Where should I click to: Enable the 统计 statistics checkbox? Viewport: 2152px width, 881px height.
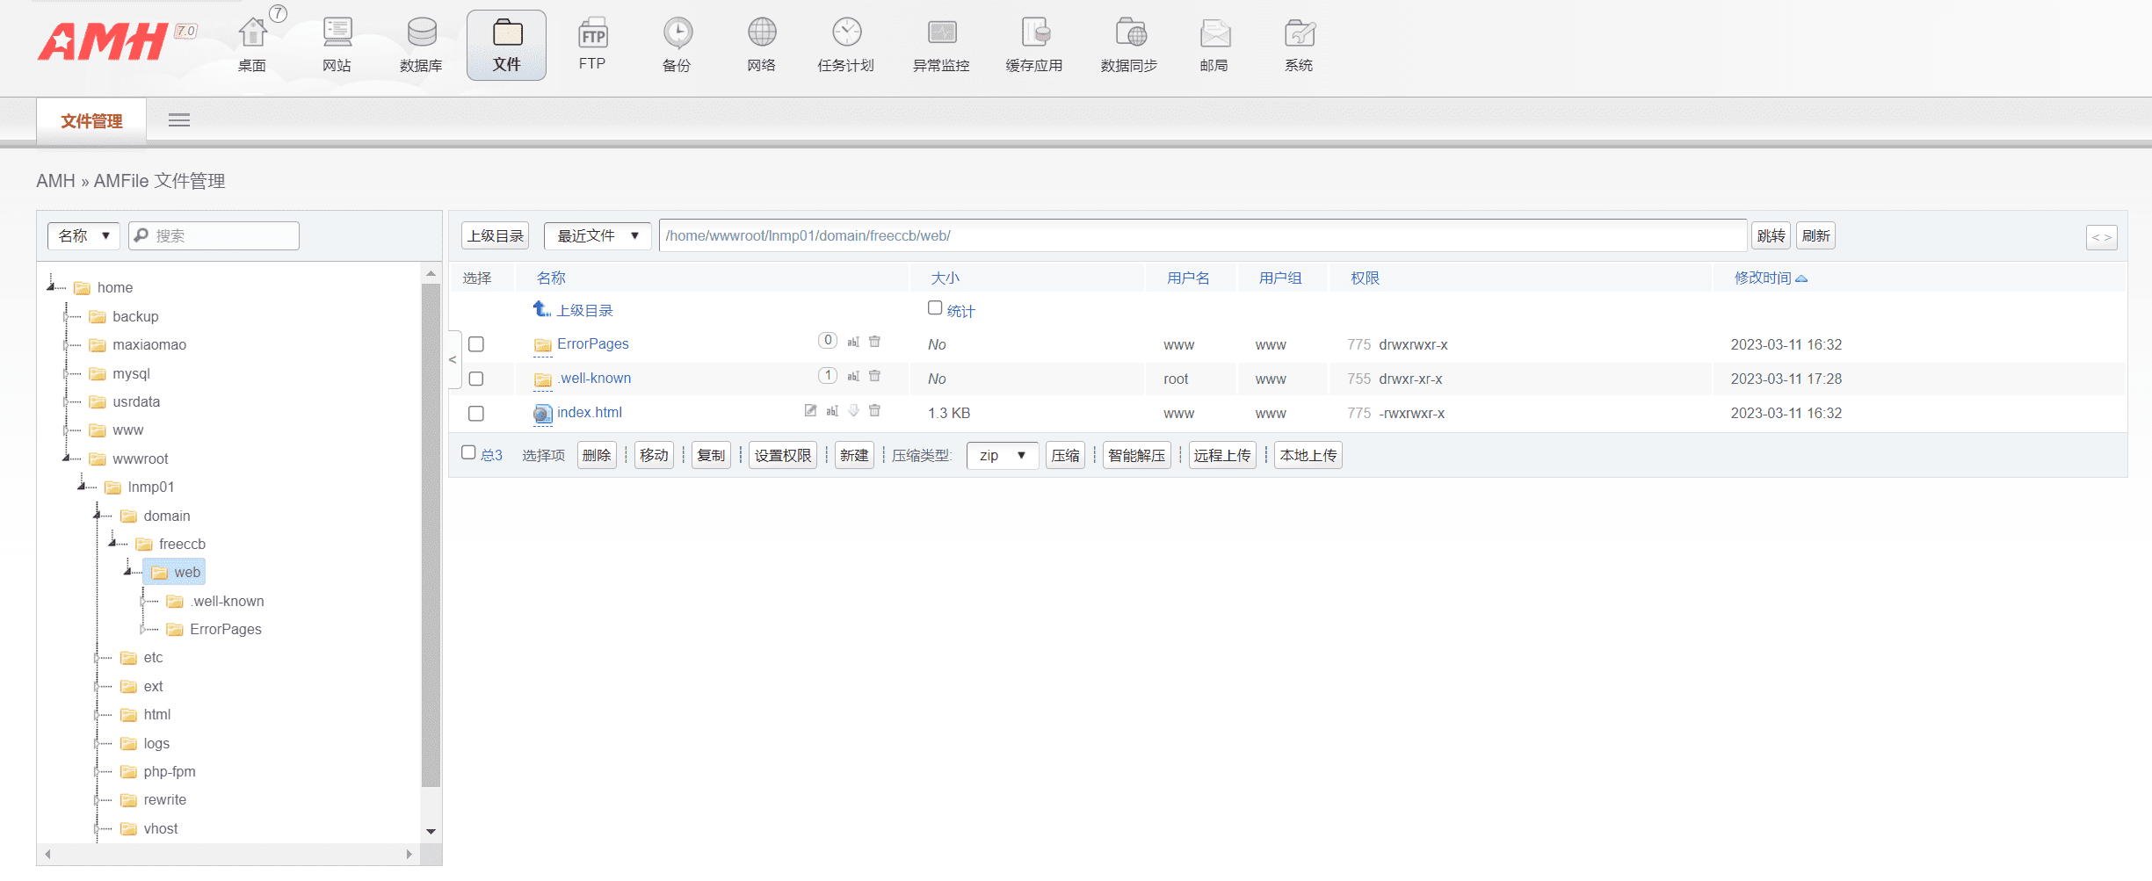click(x=935, y=308)
